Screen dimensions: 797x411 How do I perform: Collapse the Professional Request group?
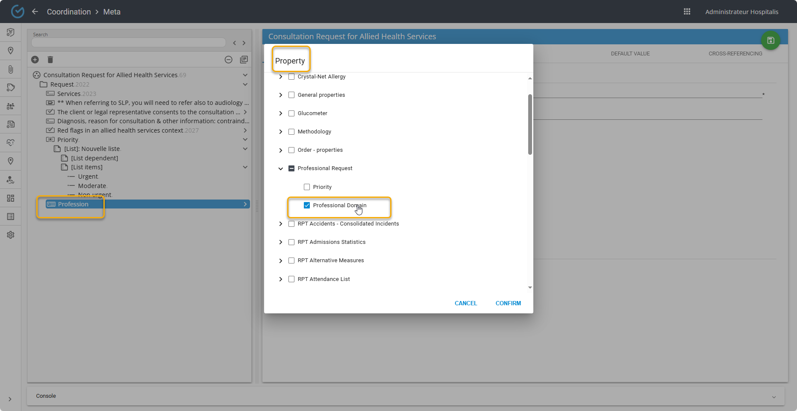pos(281,169)
